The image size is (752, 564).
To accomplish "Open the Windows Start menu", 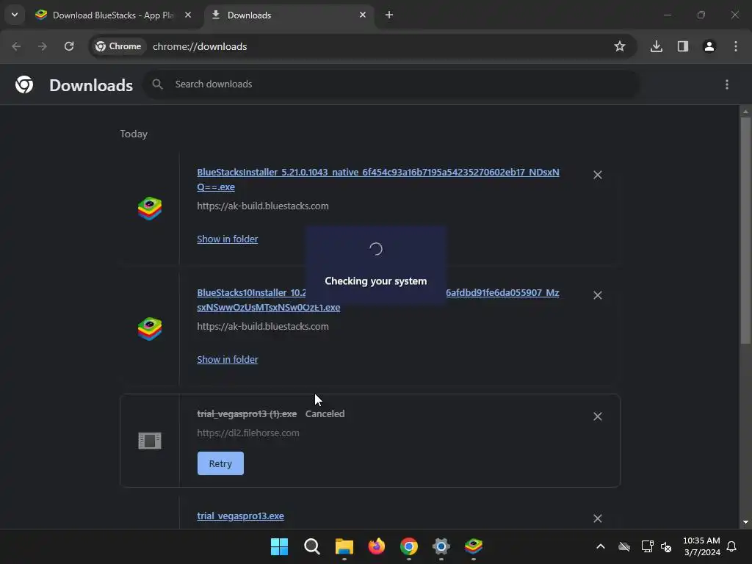I will click(280, 546).
